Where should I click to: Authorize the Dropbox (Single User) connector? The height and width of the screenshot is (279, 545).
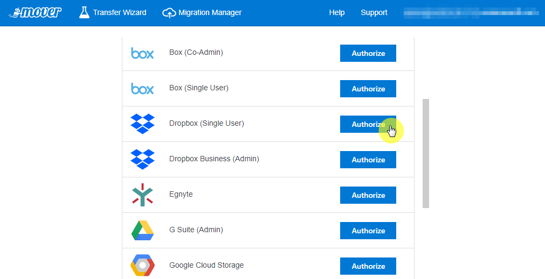click(368, 124)
